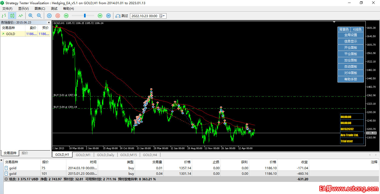Switch to the 报价 tab
The image size is (380, 194).
pos(25,153)
